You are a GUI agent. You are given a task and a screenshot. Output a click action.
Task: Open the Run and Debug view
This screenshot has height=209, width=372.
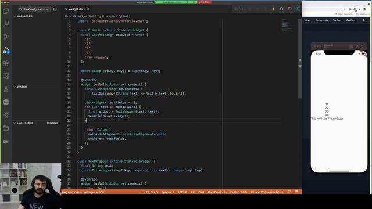point(6,50)
